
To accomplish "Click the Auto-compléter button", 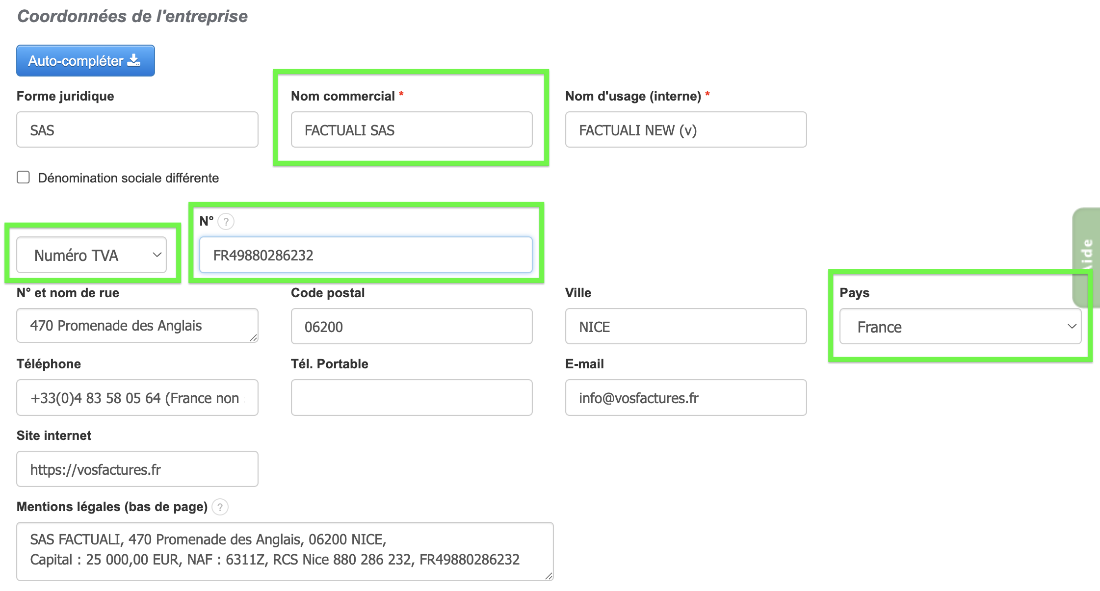I will coord(85,61).
